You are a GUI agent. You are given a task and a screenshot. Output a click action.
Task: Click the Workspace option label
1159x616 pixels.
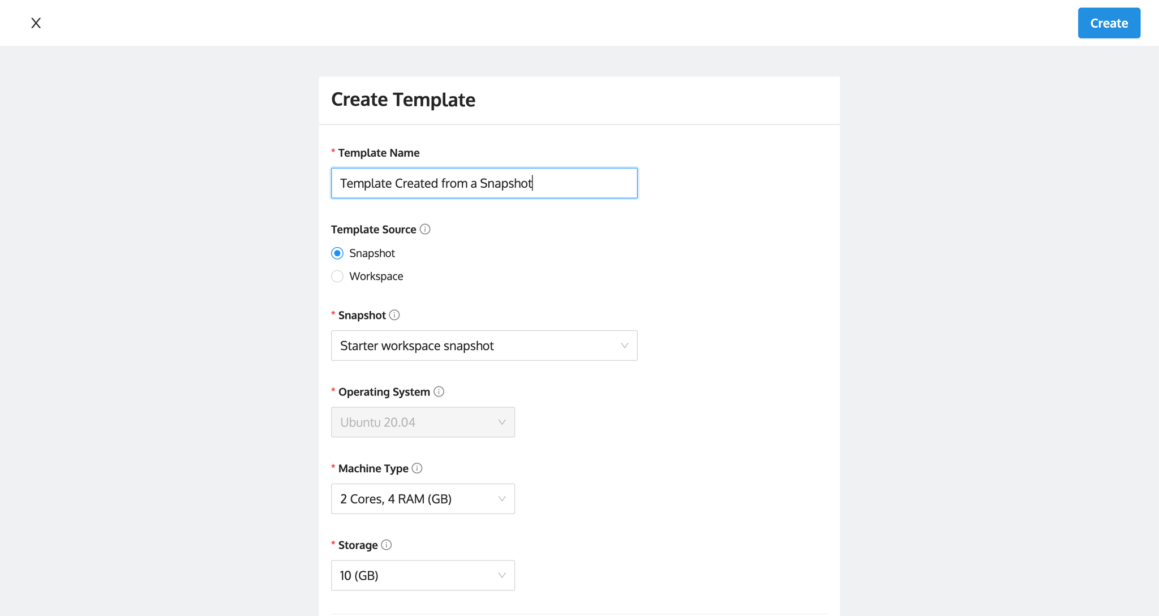[376, 276]
